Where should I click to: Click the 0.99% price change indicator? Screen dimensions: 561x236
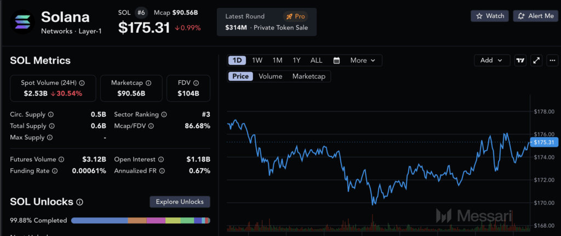click(187, 28)
